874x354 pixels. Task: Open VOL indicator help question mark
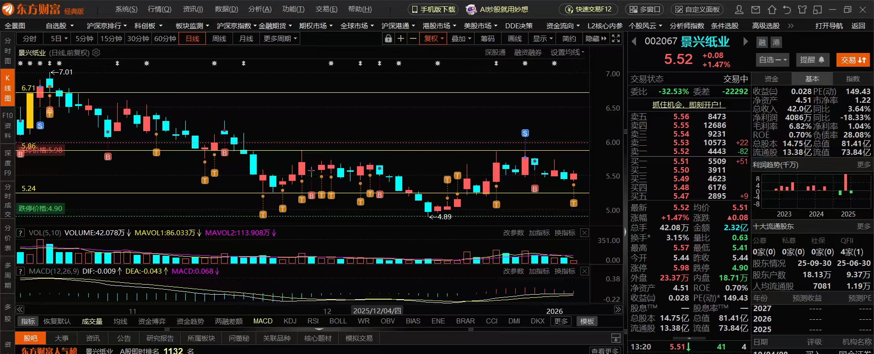pos(20,233)
